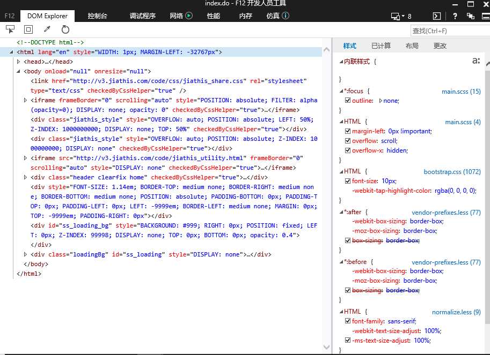Open vendor-prefixes.less link for *:before rule
This screenshot has width=490, height=355.
[x=446, y=262]
